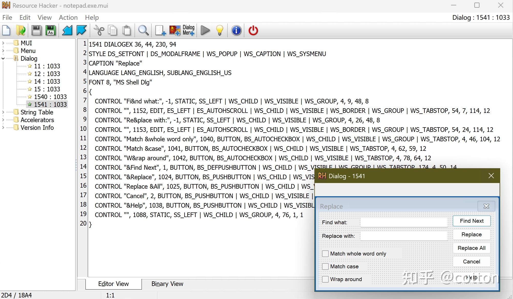
Task: Click the RH logo in Dialog - 1541 window
Action: coord(322,176)
